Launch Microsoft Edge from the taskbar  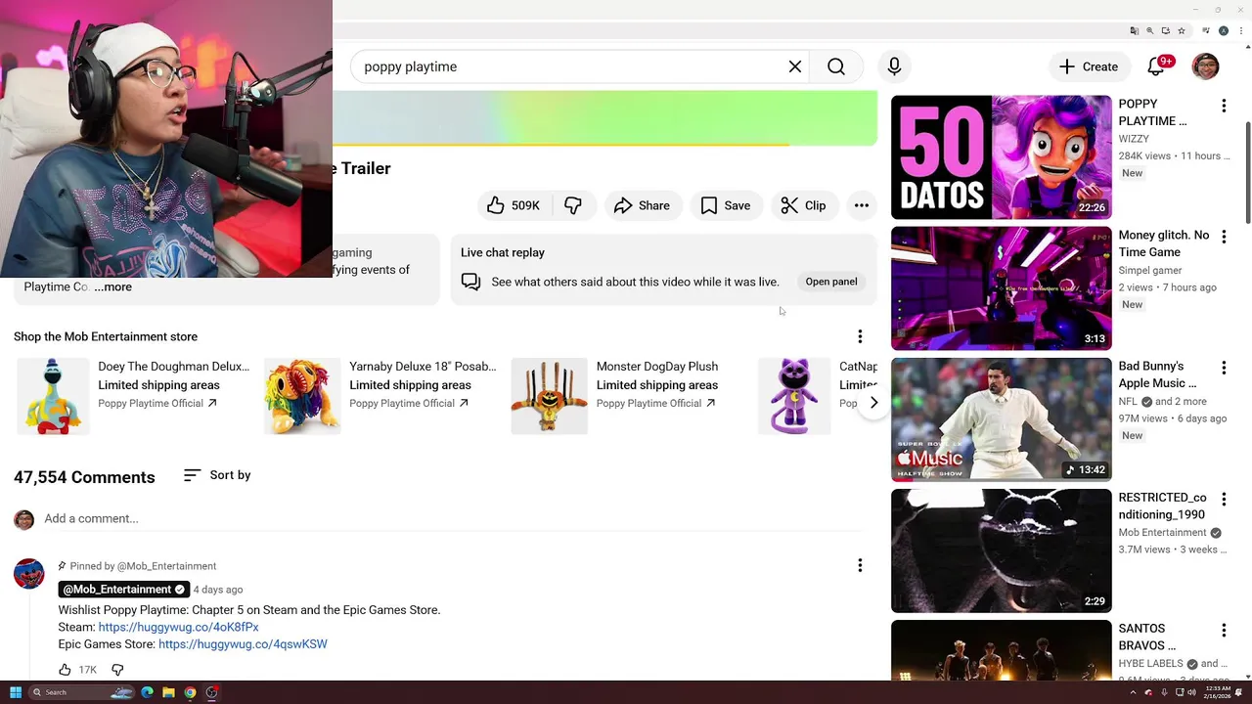tap(147, 692)
